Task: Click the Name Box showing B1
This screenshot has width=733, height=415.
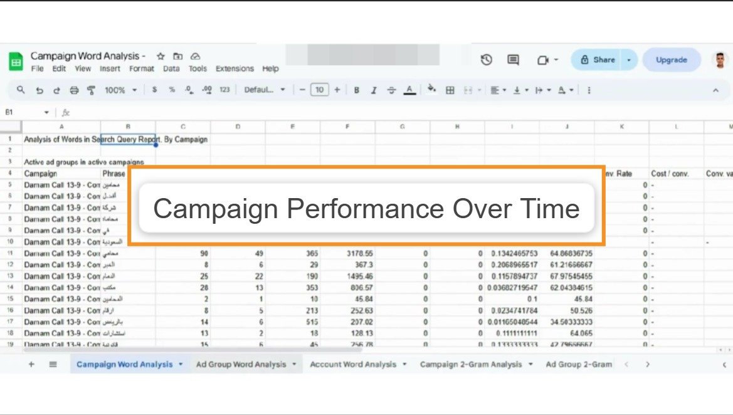Action: coord(25,112)
